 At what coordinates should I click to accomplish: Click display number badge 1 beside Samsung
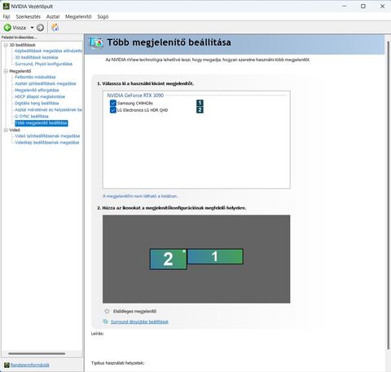click(200, 103)
